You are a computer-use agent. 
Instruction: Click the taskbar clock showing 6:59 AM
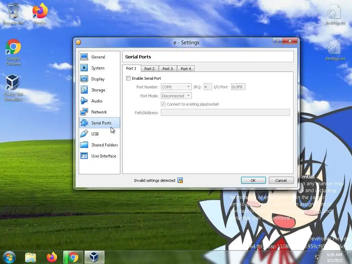[x=334, y=257]
